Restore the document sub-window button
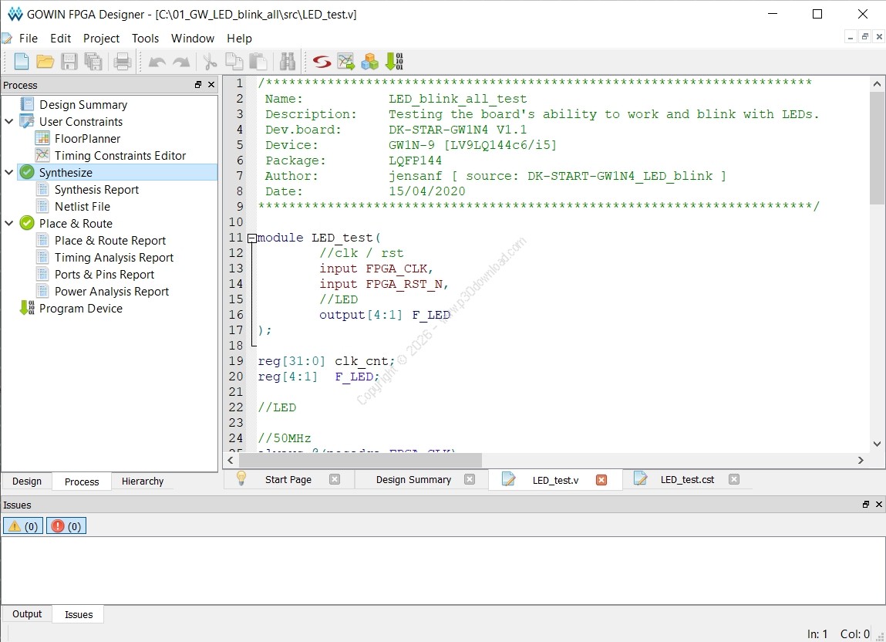886x642 pixels. (864, 37)
